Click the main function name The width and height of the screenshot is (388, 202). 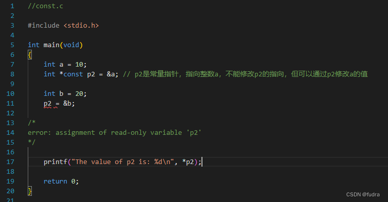tap(51, 45)
